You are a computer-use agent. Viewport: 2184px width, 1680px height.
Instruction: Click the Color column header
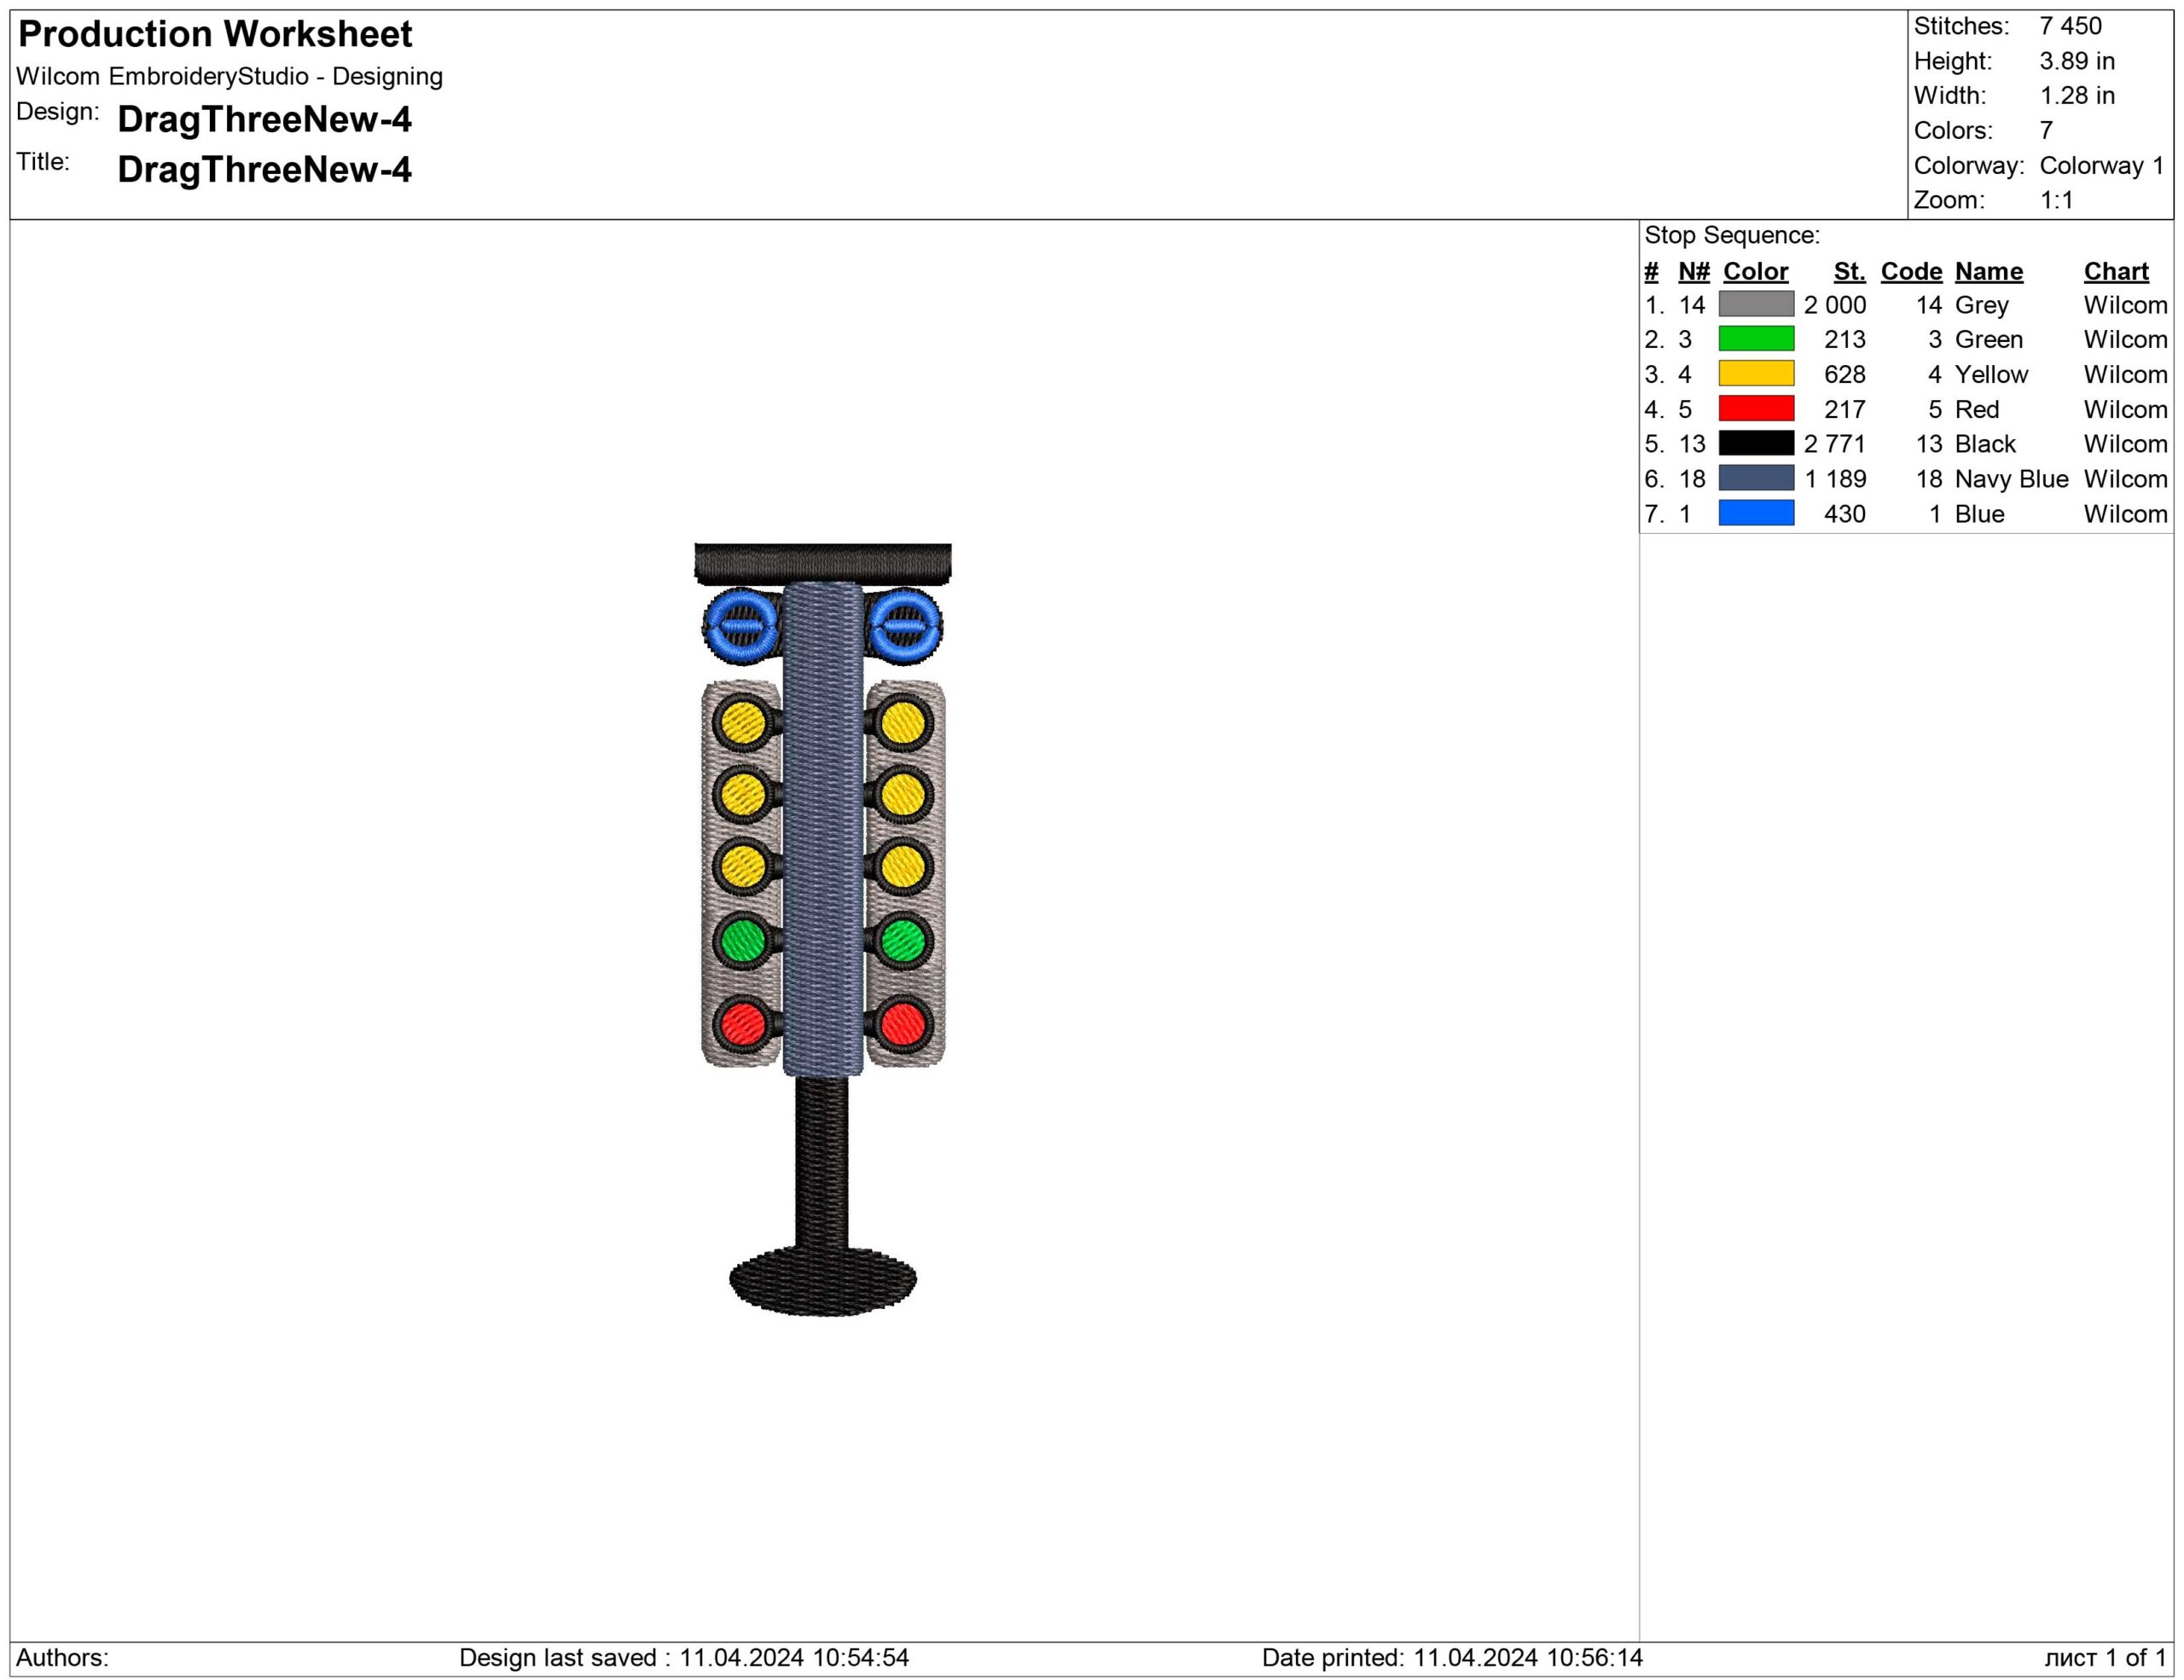[x=1755, y=272]
